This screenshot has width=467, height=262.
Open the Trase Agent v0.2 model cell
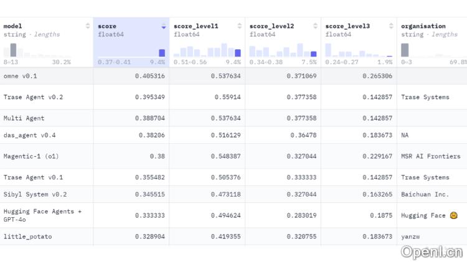[x=33, y=97]
